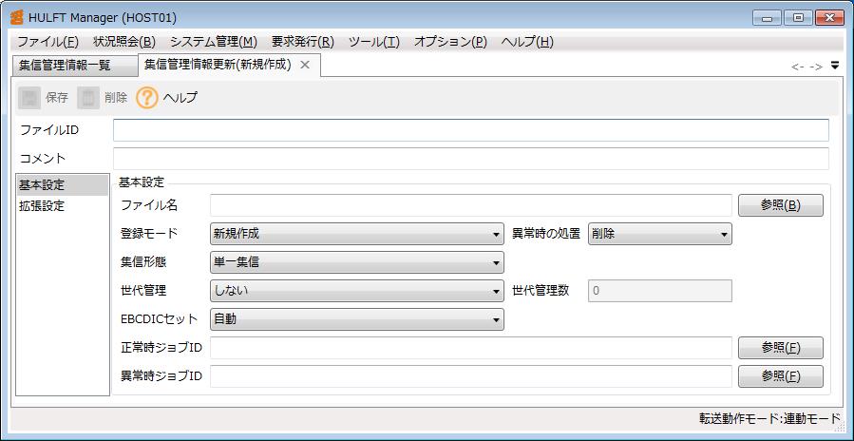
Task: Open the tab list dropdown arrow at the right of the tabs
Action: click(x=835, y=66)
